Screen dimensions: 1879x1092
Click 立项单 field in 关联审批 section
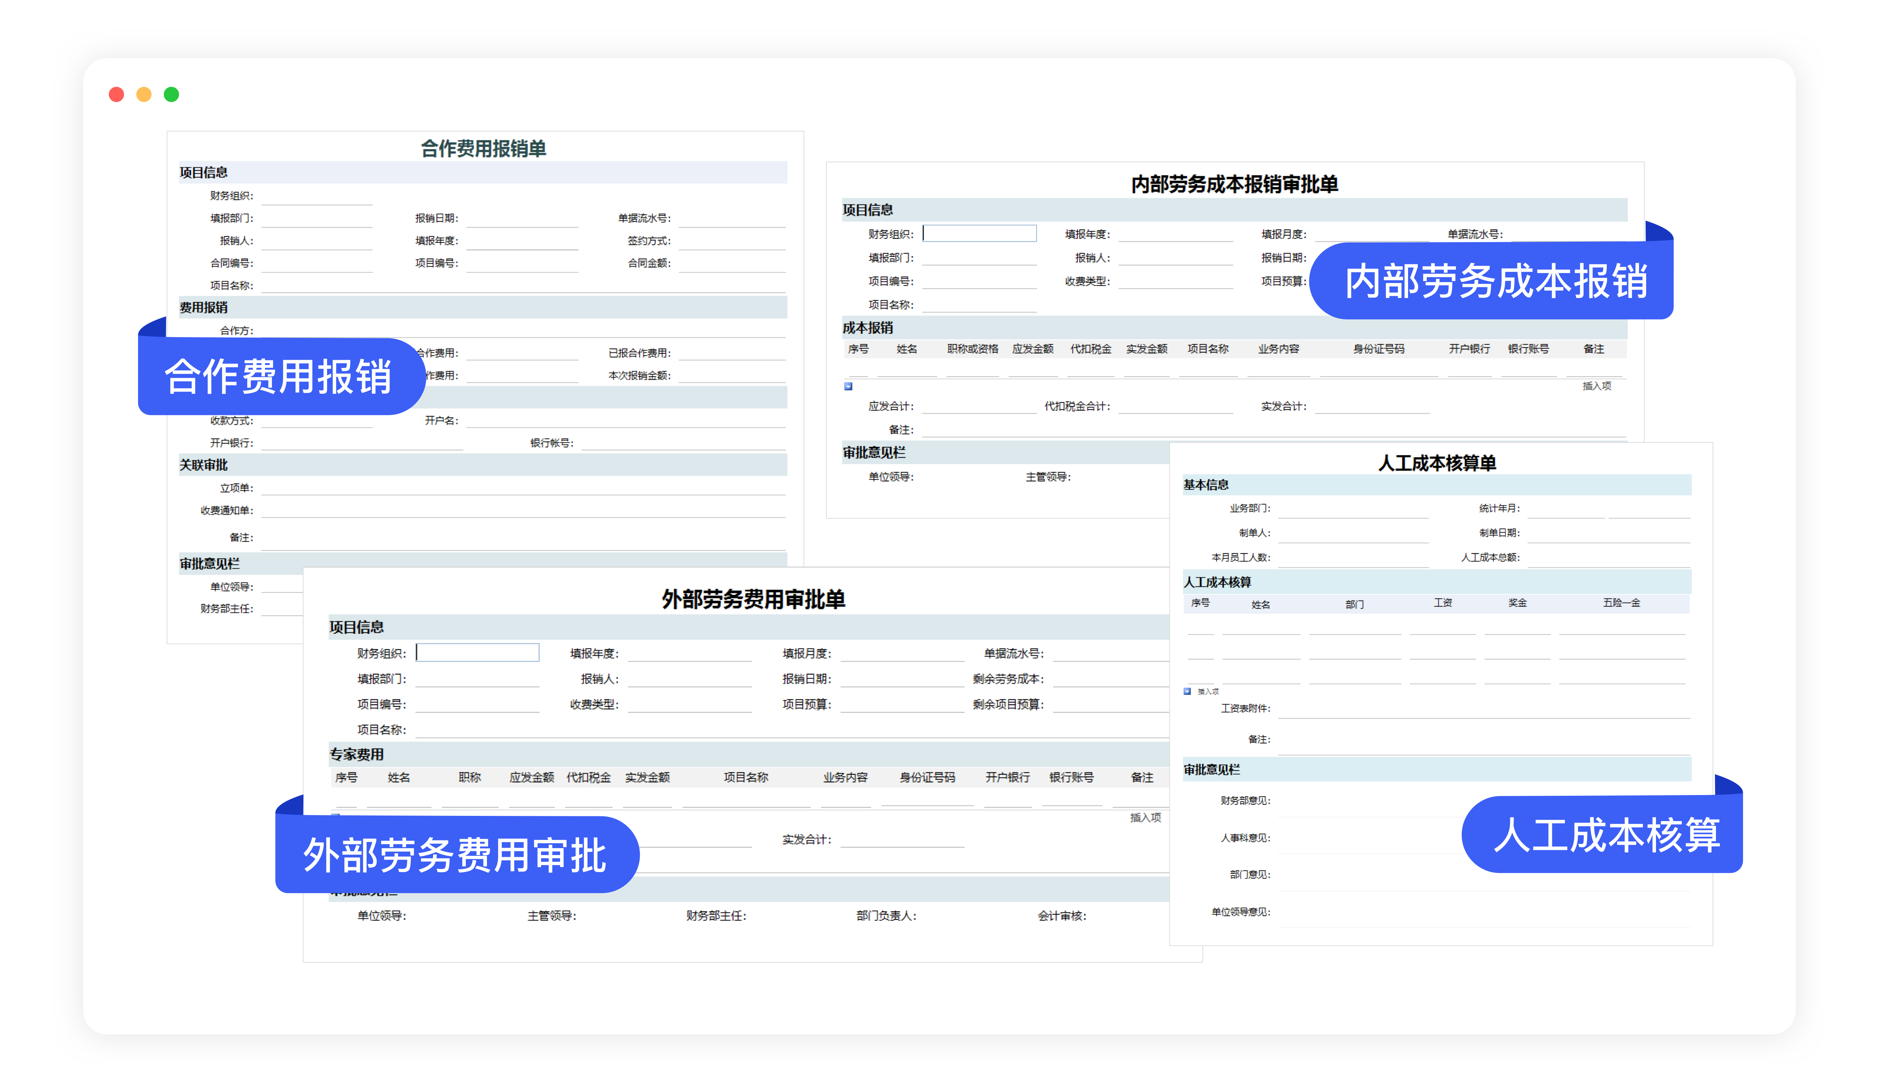click(x=523, y=488)
